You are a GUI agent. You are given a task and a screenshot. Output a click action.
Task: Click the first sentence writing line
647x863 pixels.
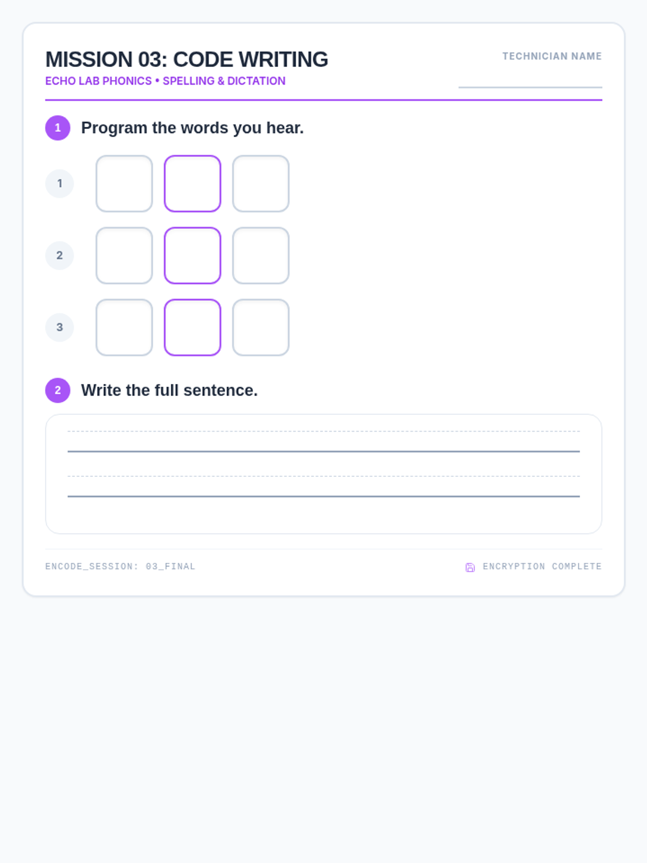tap(323, 441)
